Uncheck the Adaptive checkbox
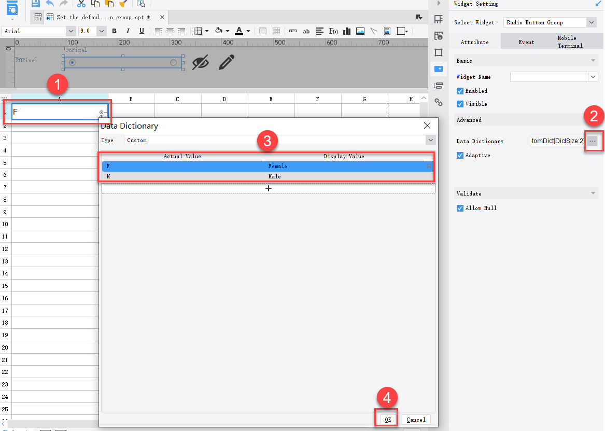This screenshot has width=605, height=431. pyautogui.click(x=460, y=155)
